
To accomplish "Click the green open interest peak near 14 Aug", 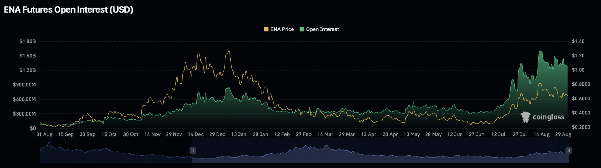I will tap(541, 52).
